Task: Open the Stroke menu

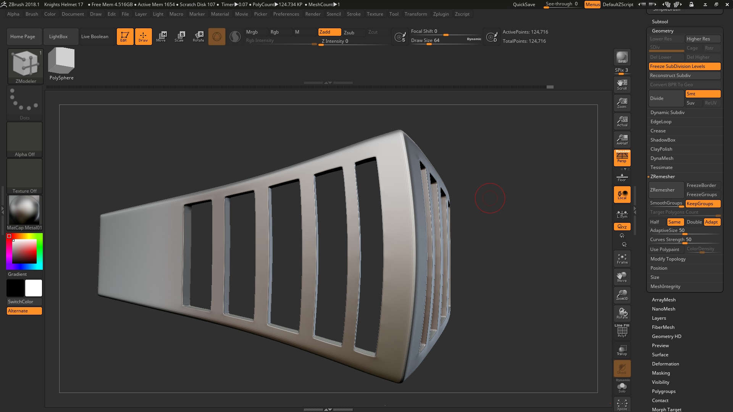Action: click(354, 14)
